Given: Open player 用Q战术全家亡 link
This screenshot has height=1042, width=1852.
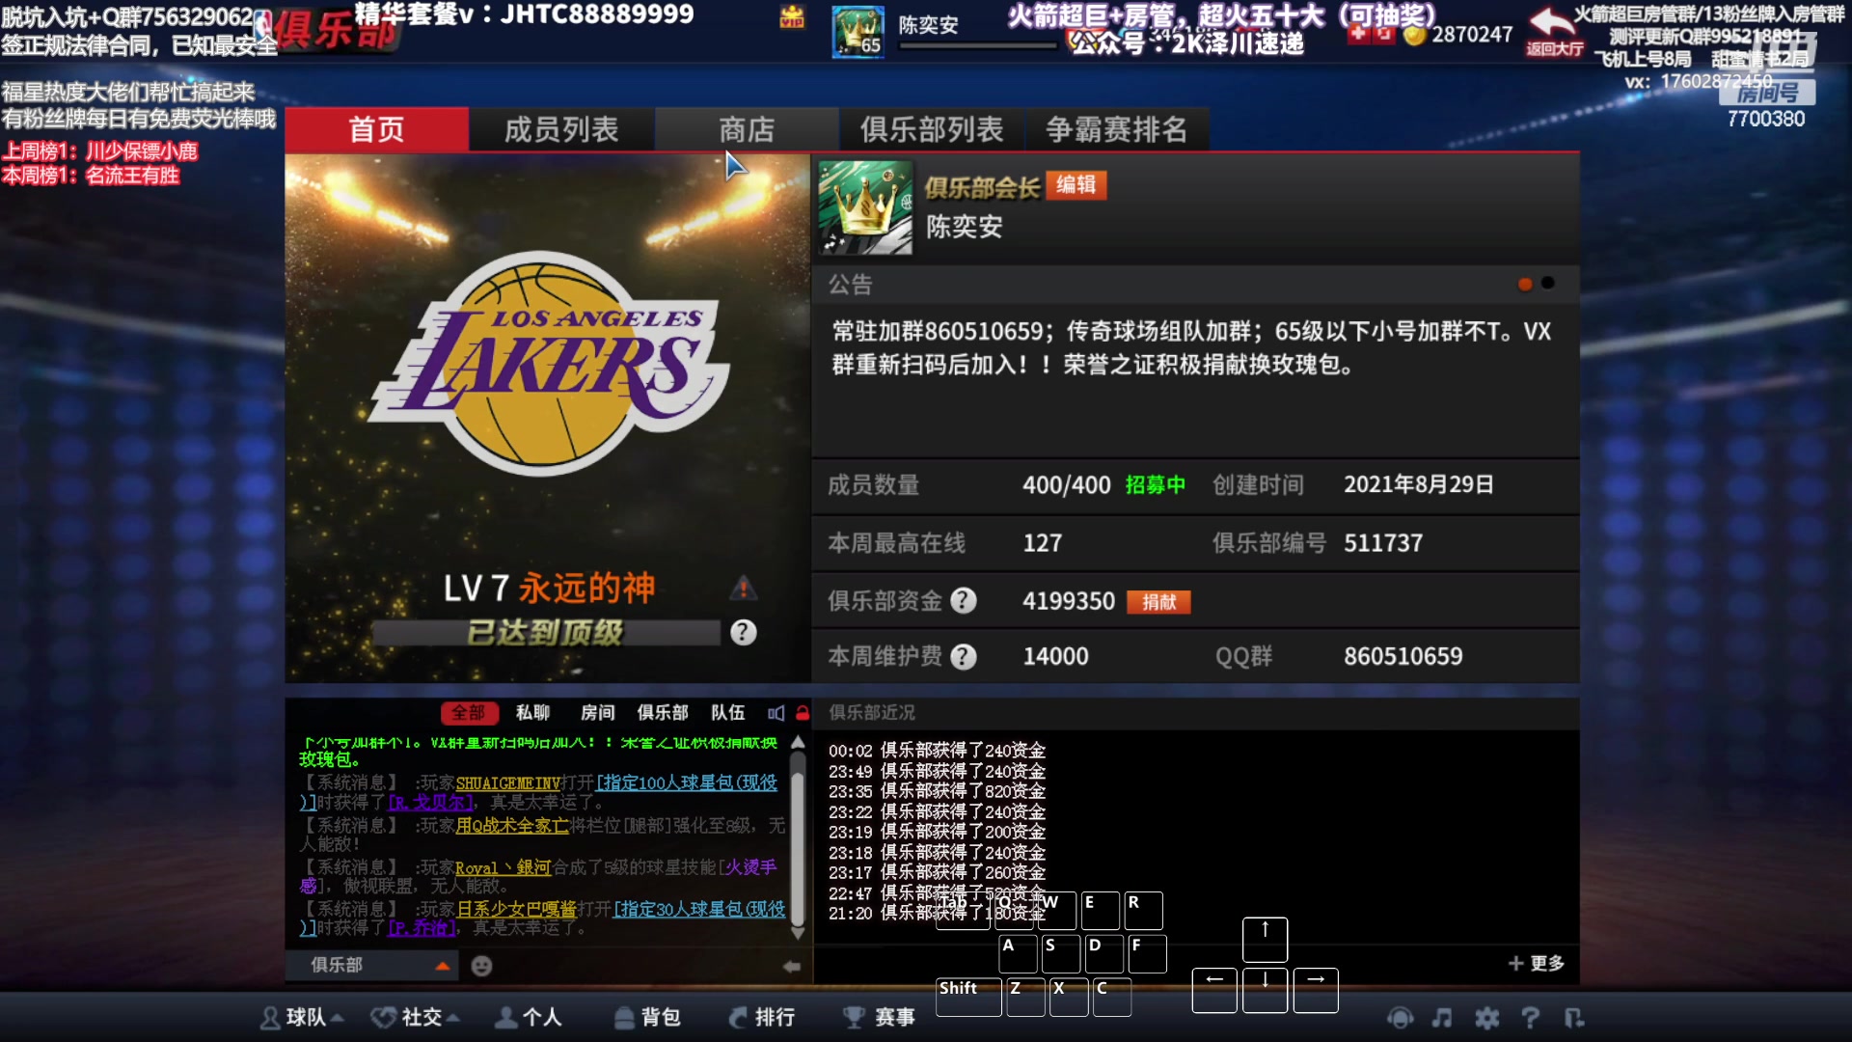Looking at the screenshot, I should 512,826.
